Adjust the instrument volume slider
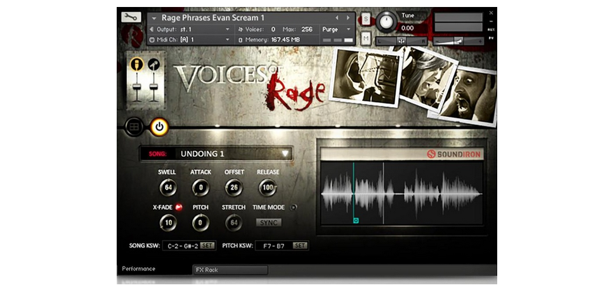612x290 pixels. pos(459,41)
